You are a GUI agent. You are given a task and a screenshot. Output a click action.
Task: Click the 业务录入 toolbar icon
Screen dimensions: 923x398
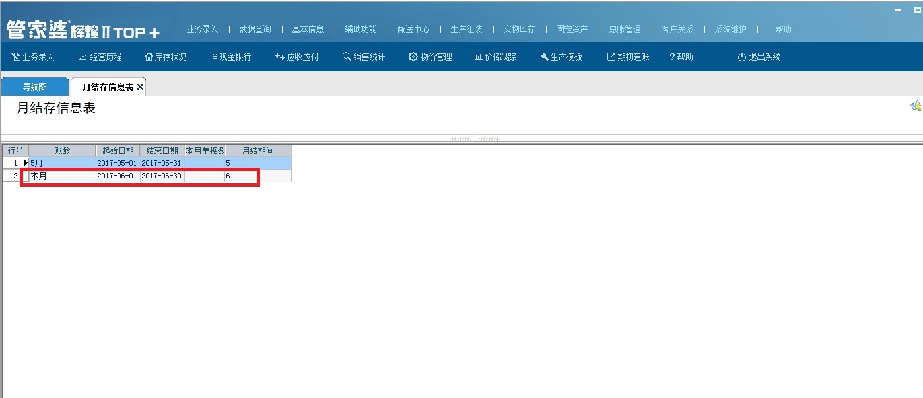tap(33, 57)
